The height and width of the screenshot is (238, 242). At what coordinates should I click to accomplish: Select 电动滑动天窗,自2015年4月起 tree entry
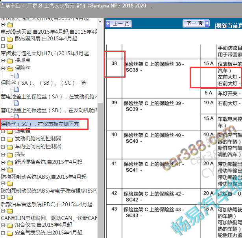point(49,32)
